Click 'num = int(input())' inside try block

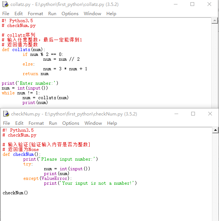[67, 169]
